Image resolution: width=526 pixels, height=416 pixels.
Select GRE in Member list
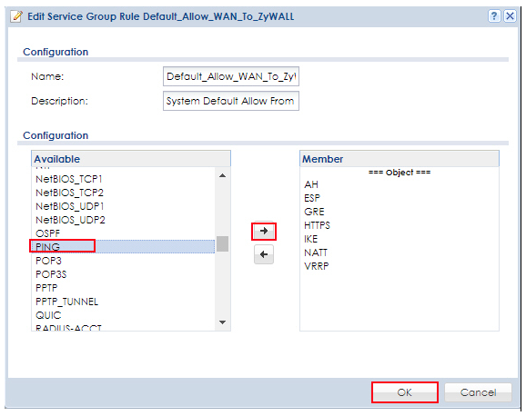(400, 212)
